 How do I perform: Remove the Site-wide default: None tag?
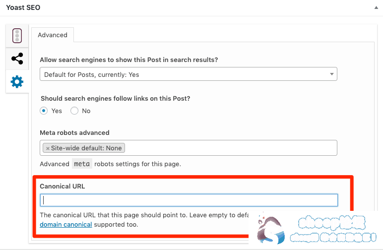point(48,148)
